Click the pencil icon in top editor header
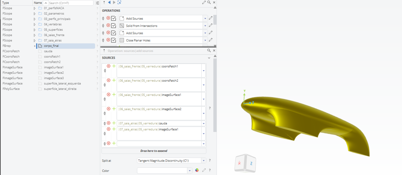The height and width of the screenshot is (175, 402). point(204,2)
